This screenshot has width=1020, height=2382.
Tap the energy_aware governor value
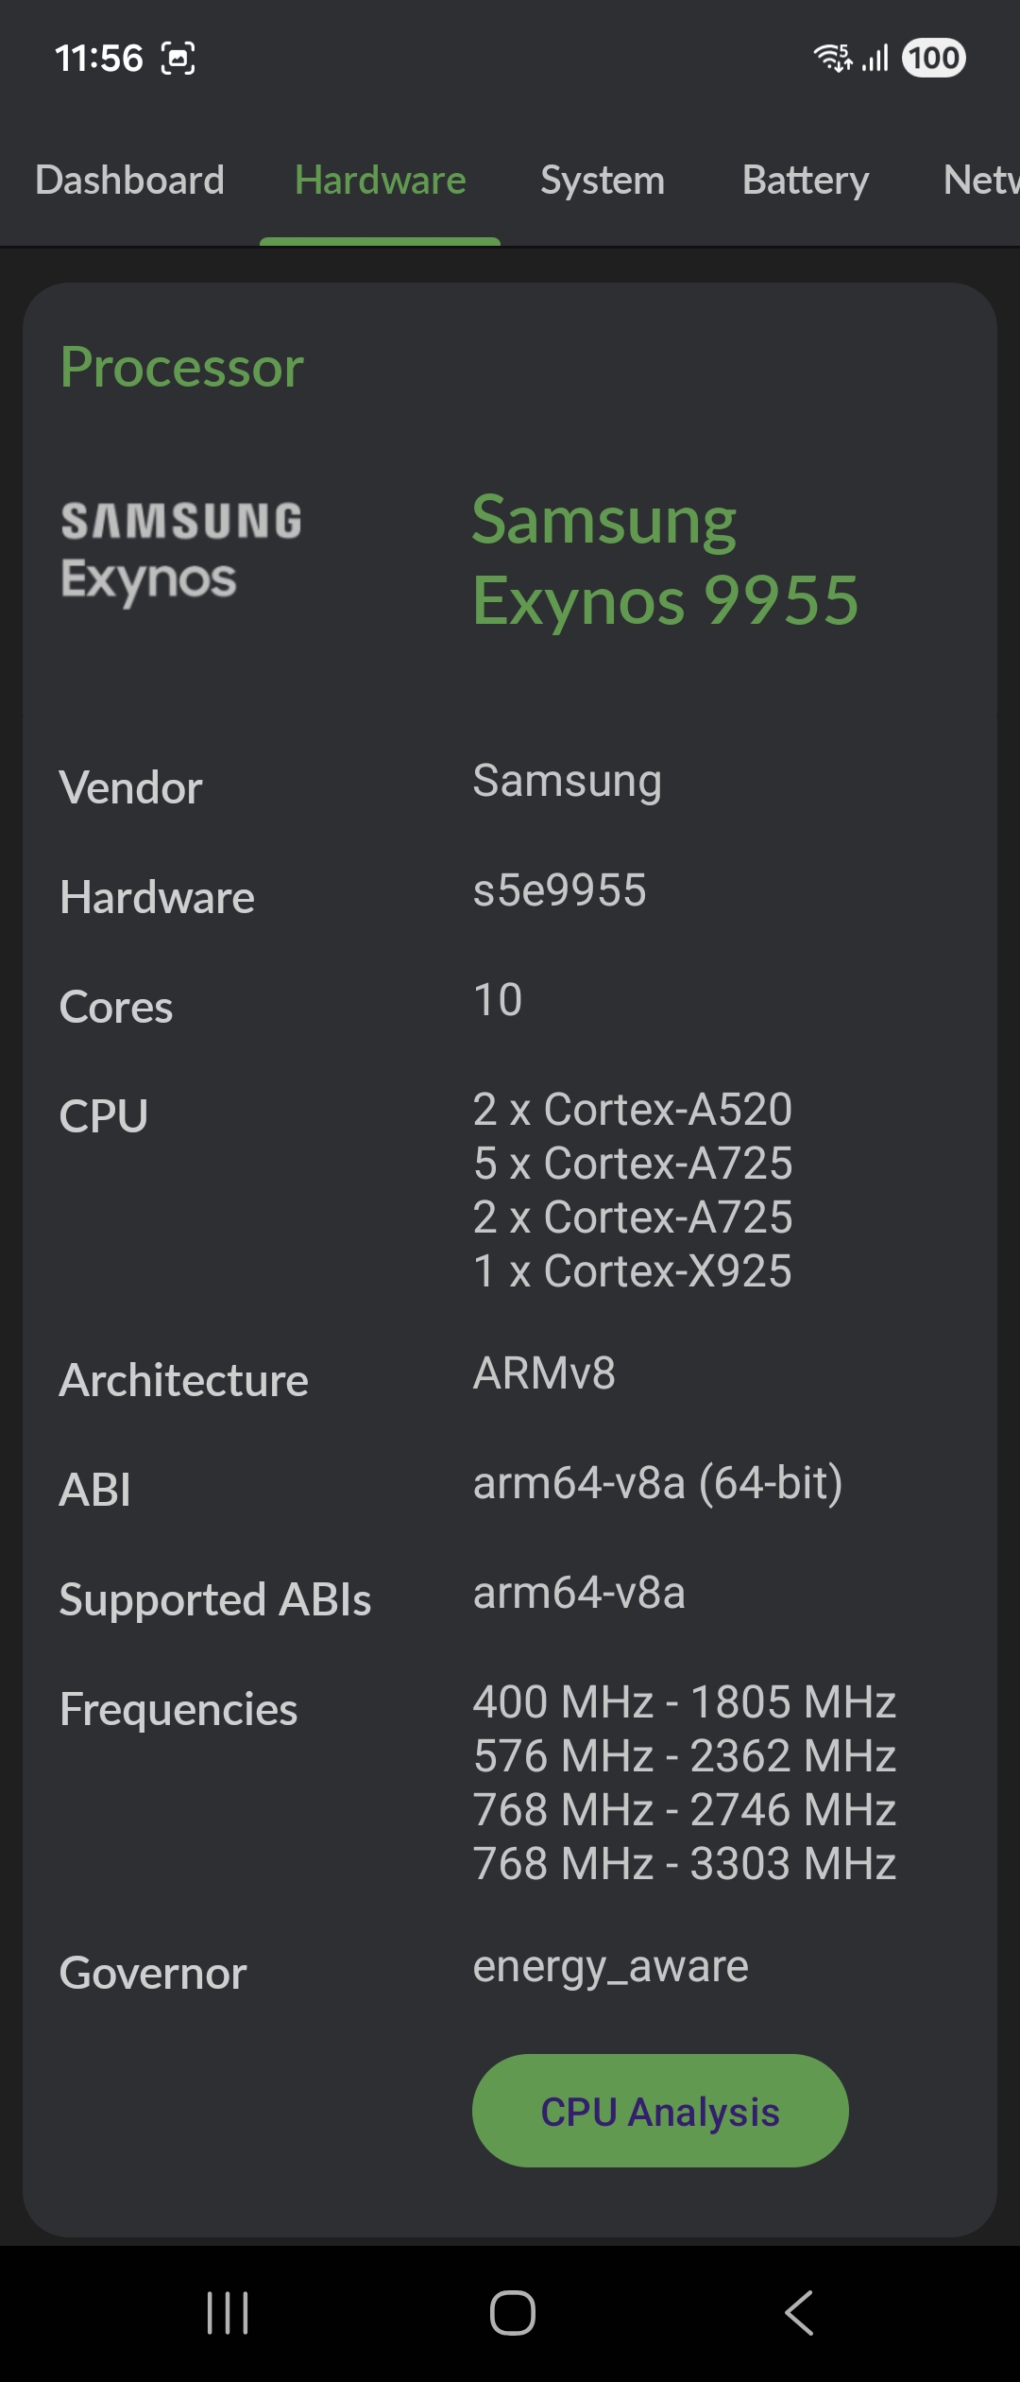point(610,1967)
